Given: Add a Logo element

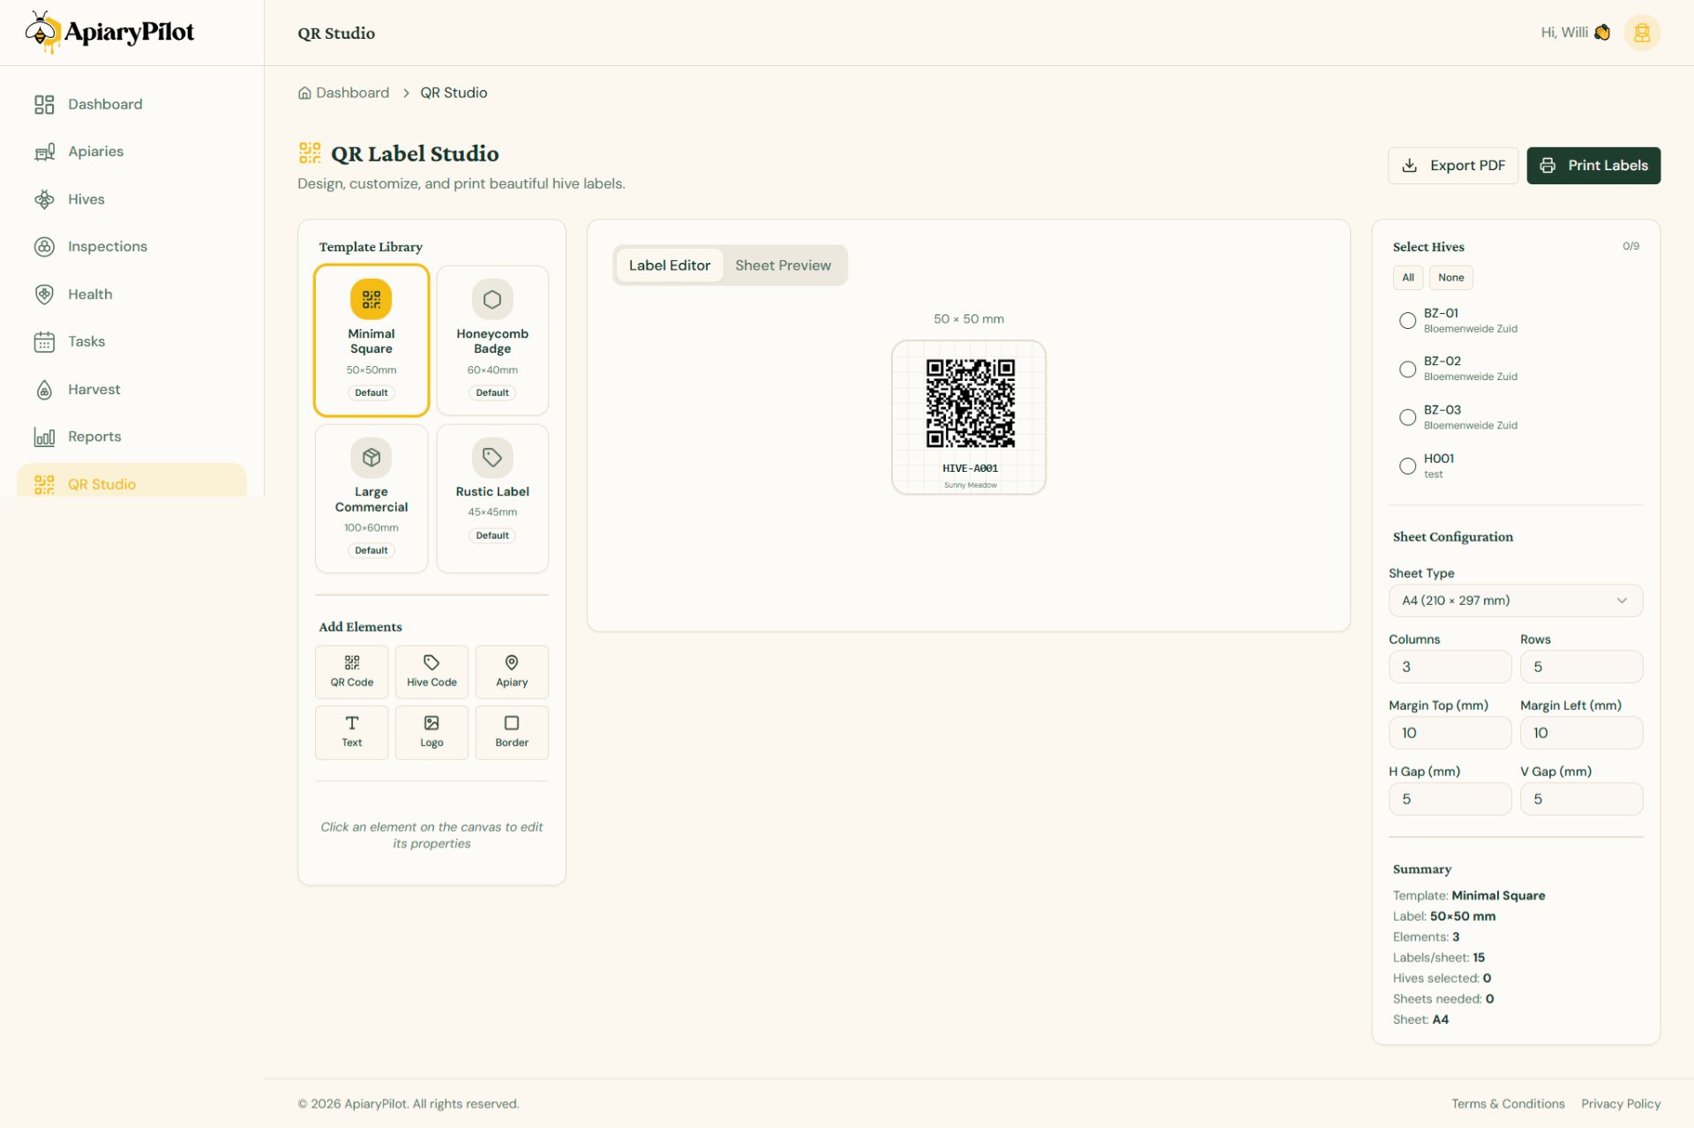Looking at the screenshot, I should [431, 732].
